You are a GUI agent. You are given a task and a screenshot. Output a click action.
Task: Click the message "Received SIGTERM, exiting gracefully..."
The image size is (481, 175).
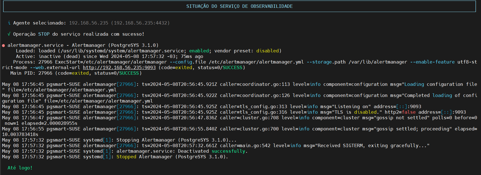pyautogui.click(x=372, y=145)
